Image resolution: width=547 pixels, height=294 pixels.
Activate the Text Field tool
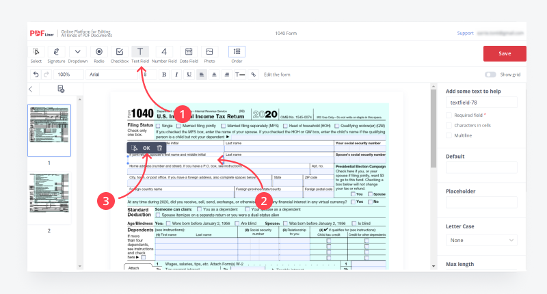[x=140, y=51]
